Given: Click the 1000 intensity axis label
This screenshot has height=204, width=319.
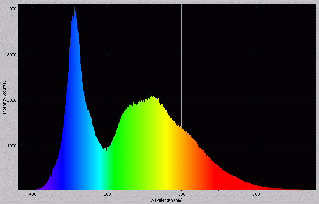Looking at the screenshot, I should tap(12, 145).
